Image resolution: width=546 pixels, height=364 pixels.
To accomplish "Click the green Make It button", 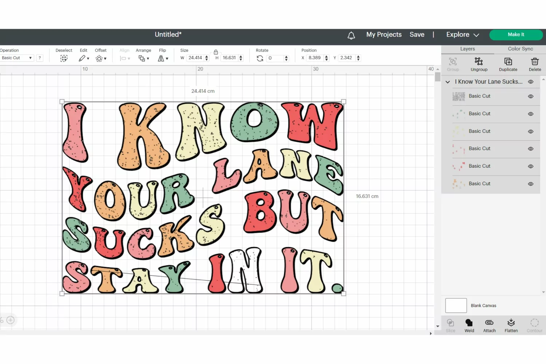I will pos(516,35).
